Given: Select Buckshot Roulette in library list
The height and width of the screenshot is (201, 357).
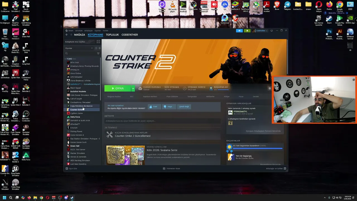Looking at the screenshot, I should [x=78, y=92].
